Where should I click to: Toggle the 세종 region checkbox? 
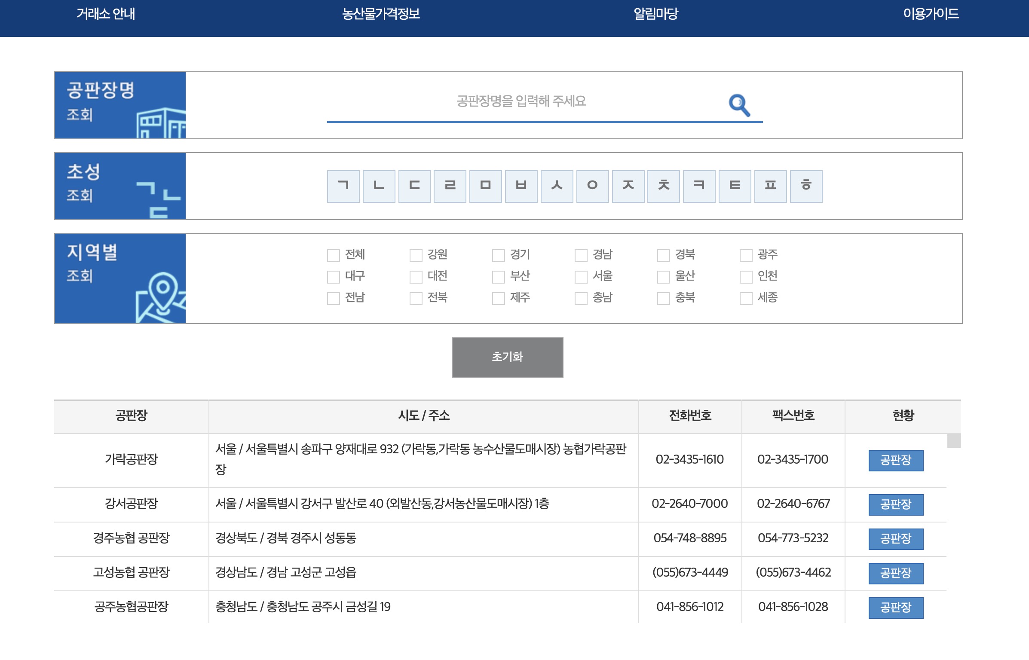746,298
